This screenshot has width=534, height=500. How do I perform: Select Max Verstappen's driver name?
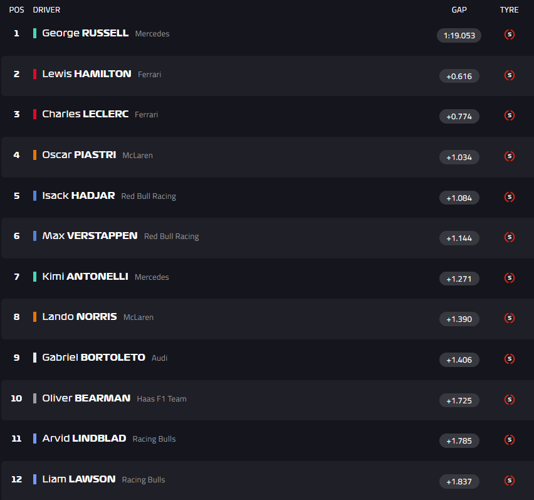[90, 236]
